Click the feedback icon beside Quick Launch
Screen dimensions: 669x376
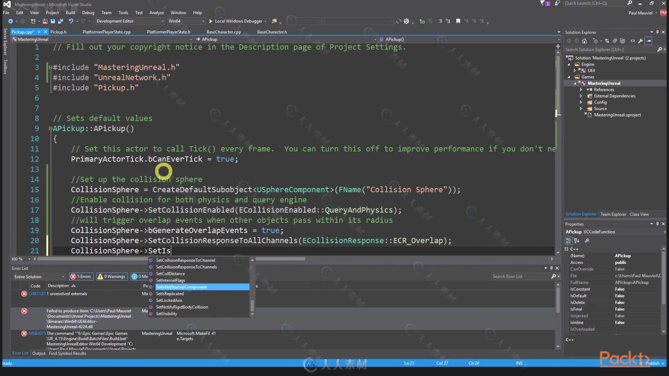point(557,3)
